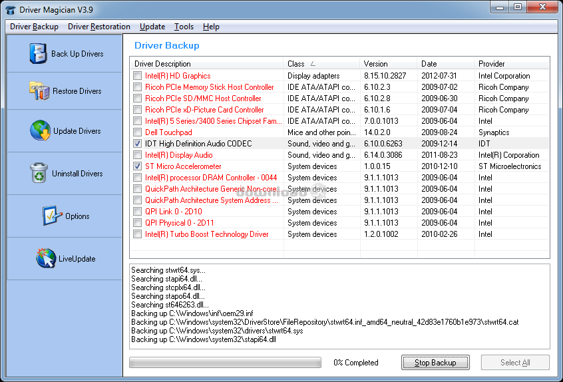Uncheck IDT High Definition Audio CODEC
Screen dimensions: 563x382
click(x=137, y=144)
